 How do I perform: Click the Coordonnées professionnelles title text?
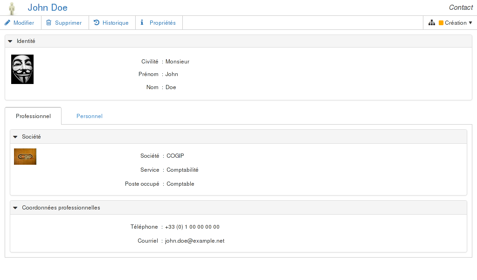[x=61, y=208]
